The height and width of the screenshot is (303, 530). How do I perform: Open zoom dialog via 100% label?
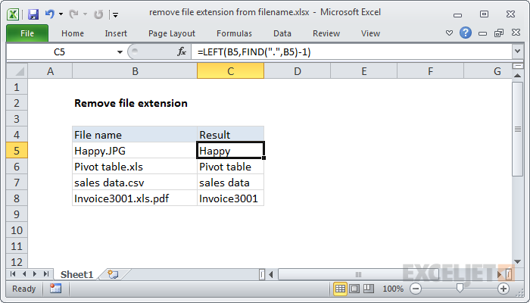click(x=393, y=289)
